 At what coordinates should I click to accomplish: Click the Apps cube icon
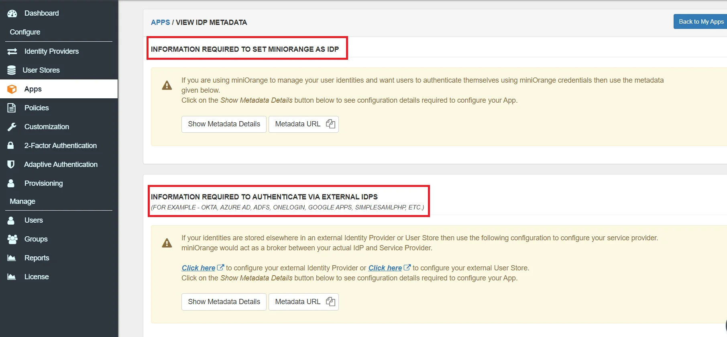tap(12, 89)
